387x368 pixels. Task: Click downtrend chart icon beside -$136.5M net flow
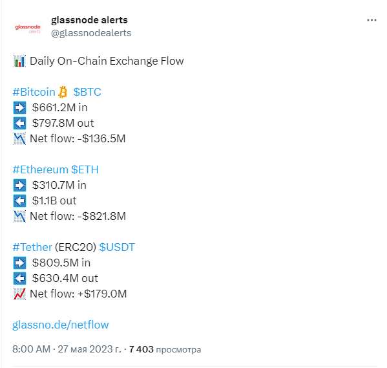19,138
